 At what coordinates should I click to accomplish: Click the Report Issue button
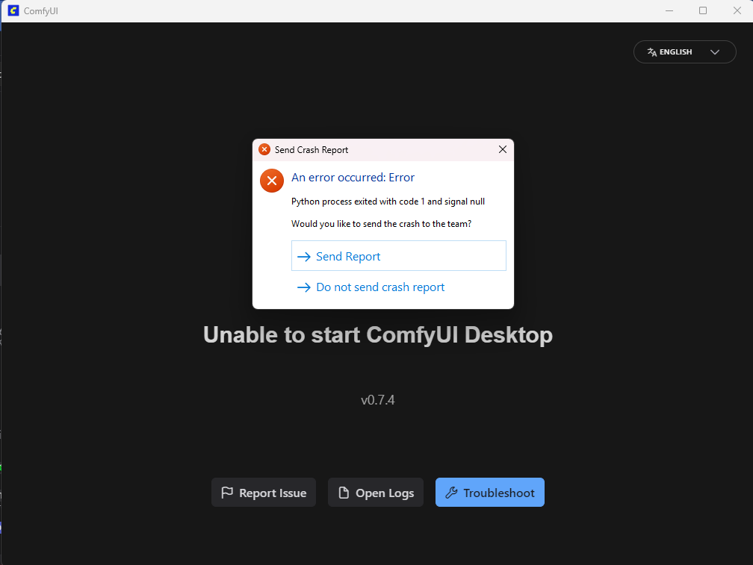[264, 492]
